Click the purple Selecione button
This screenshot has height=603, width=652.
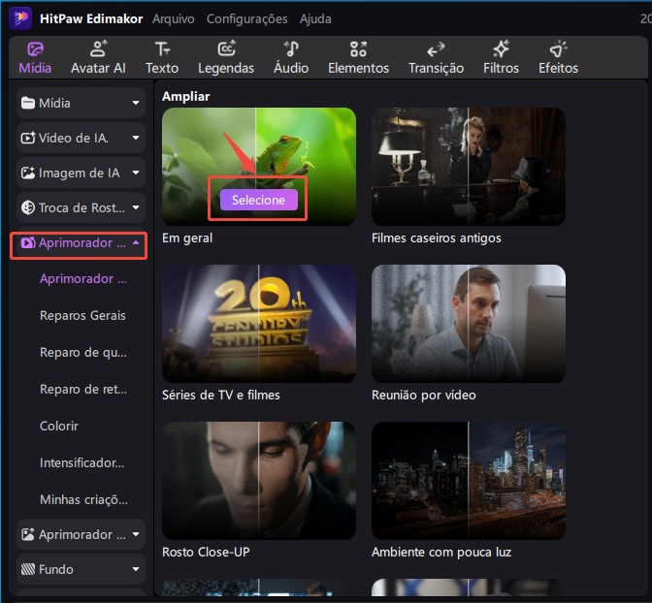coord(258,200)
